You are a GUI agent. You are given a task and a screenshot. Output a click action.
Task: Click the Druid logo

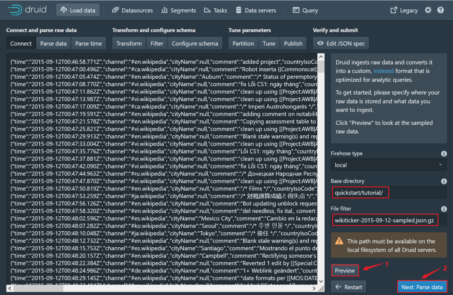[27, 10]
